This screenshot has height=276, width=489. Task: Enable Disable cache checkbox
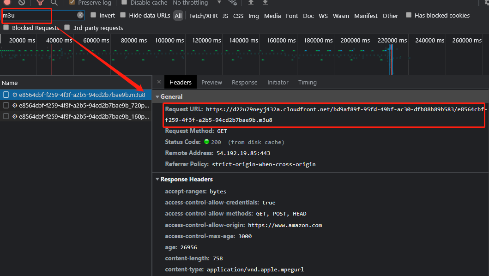coord(124,2)
